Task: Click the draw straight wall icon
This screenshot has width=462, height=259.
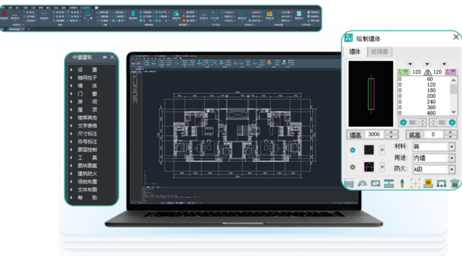Action: 349,184
